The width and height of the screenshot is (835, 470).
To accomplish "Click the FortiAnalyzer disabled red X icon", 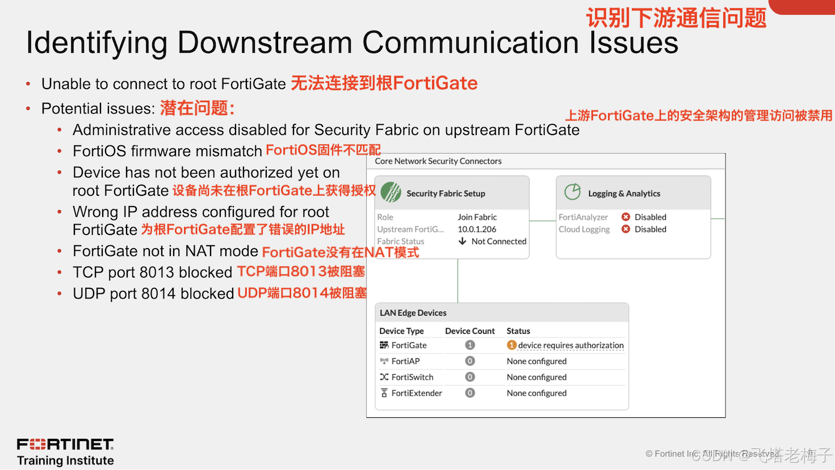I will [626, 217].
